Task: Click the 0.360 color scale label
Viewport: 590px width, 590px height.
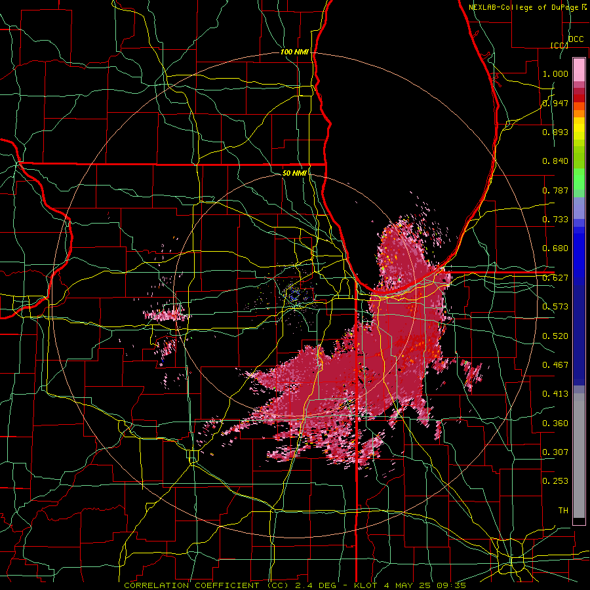Action: click(x=555, y=423)
